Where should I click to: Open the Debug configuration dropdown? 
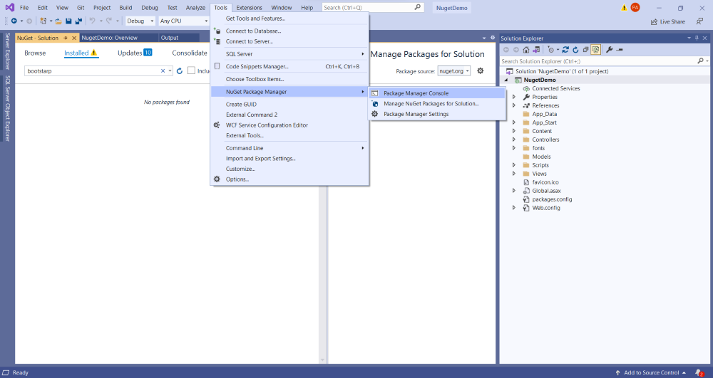(140, 21)
